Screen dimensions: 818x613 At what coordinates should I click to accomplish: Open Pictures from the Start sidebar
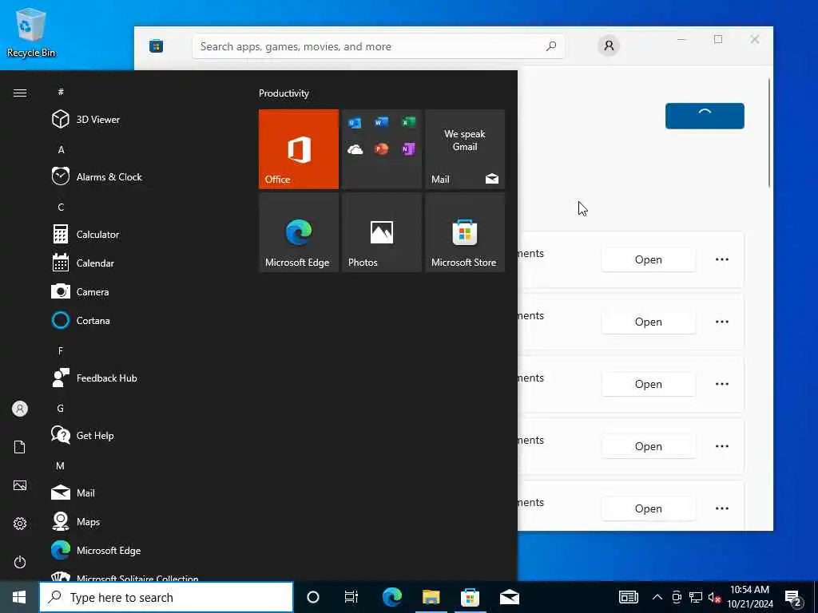coord(20,485)
